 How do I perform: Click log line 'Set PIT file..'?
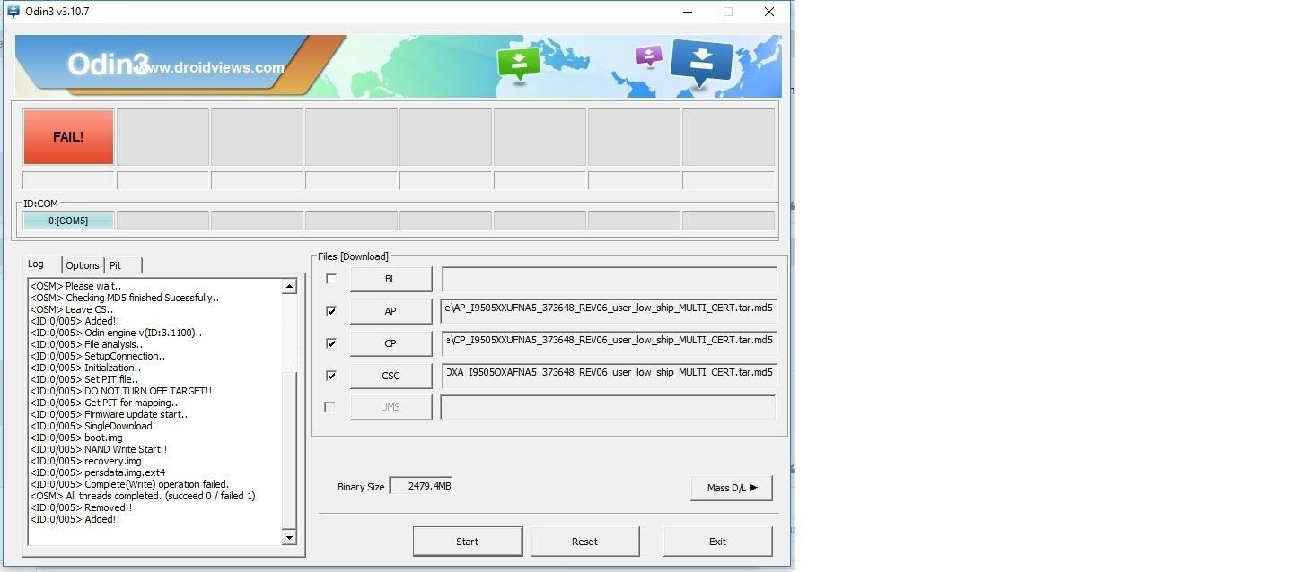coord(84,379)
